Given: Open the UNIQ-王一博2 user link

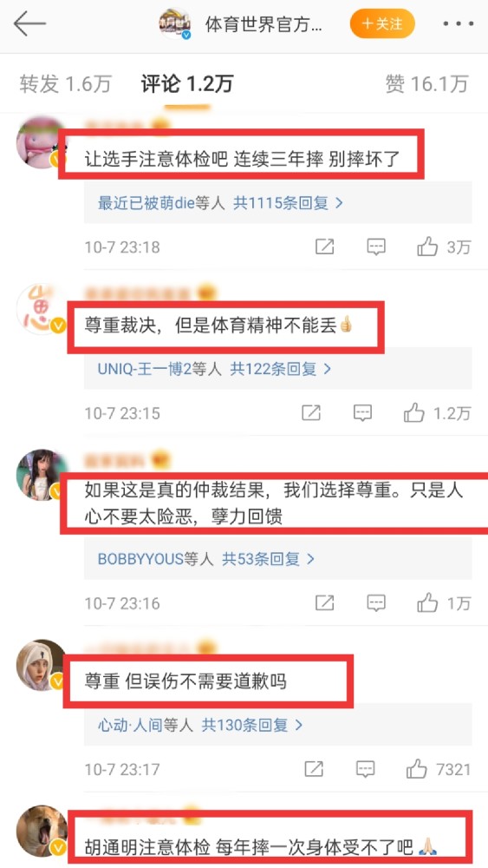Looking at the screenshot, I should coord(144,369).
